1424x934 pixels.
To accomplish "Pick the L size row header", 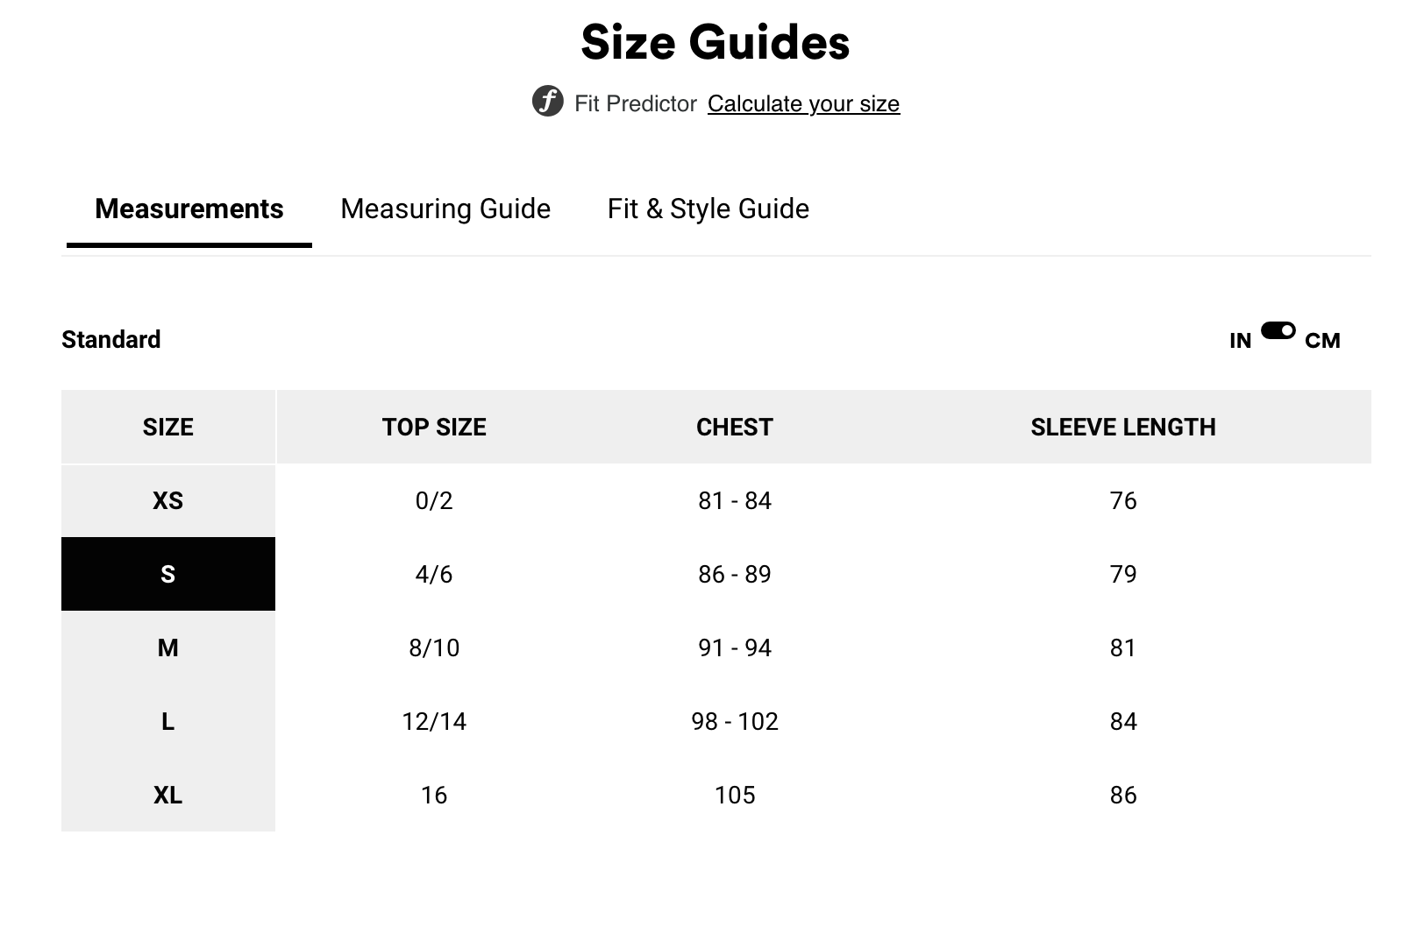I will coord(168,721).
